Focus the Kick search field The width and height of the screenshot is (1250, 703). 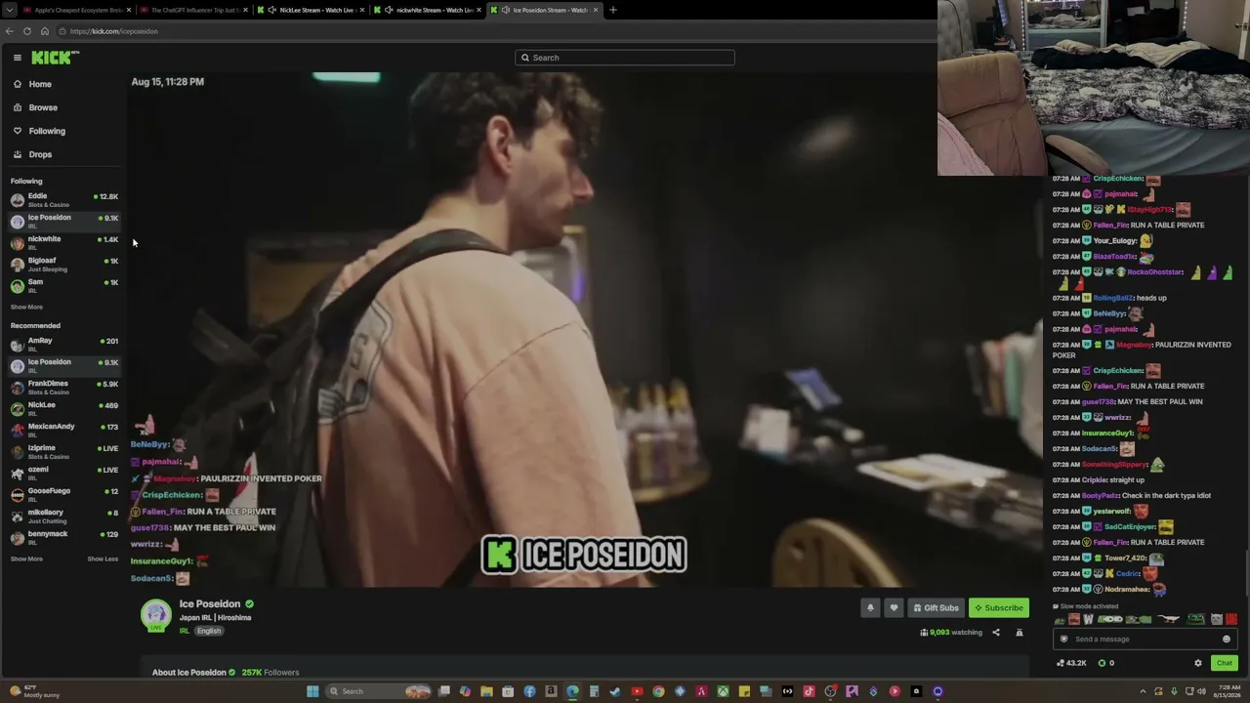tap(625, 58)
